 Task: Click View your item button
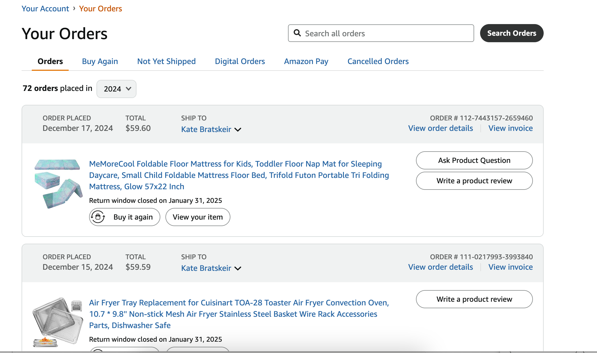(198, 217)
